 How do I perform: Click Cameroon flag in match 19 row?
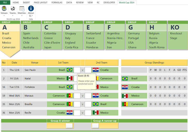point(70,96)
